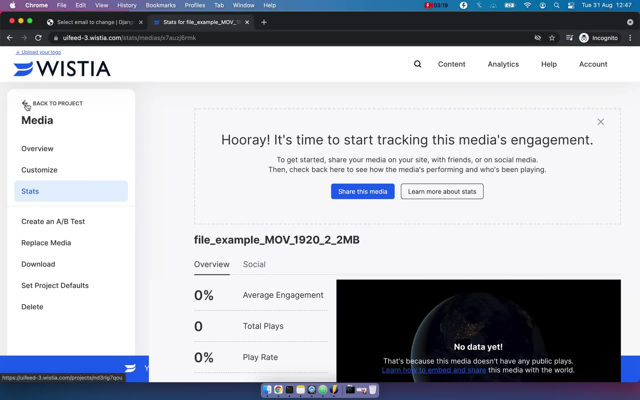This screenshot has height=400, width=640.
Task: Open Learn how to embed and share link
Action: [x=434, y=370]
